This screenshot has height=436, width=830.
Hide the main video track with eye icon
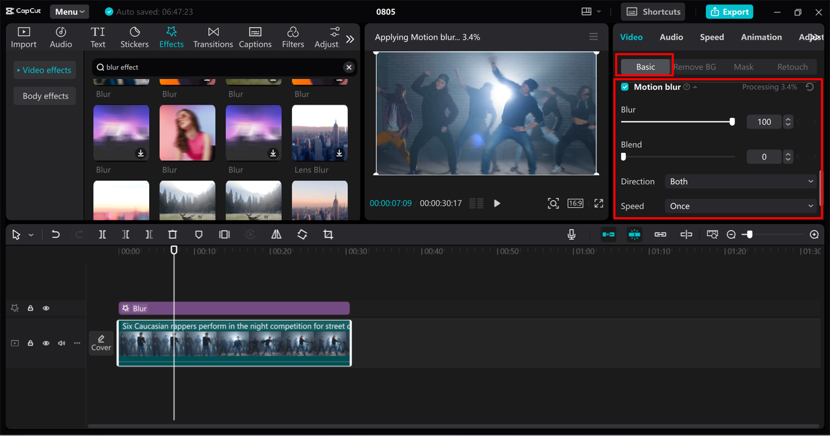(x=46, y=343)
